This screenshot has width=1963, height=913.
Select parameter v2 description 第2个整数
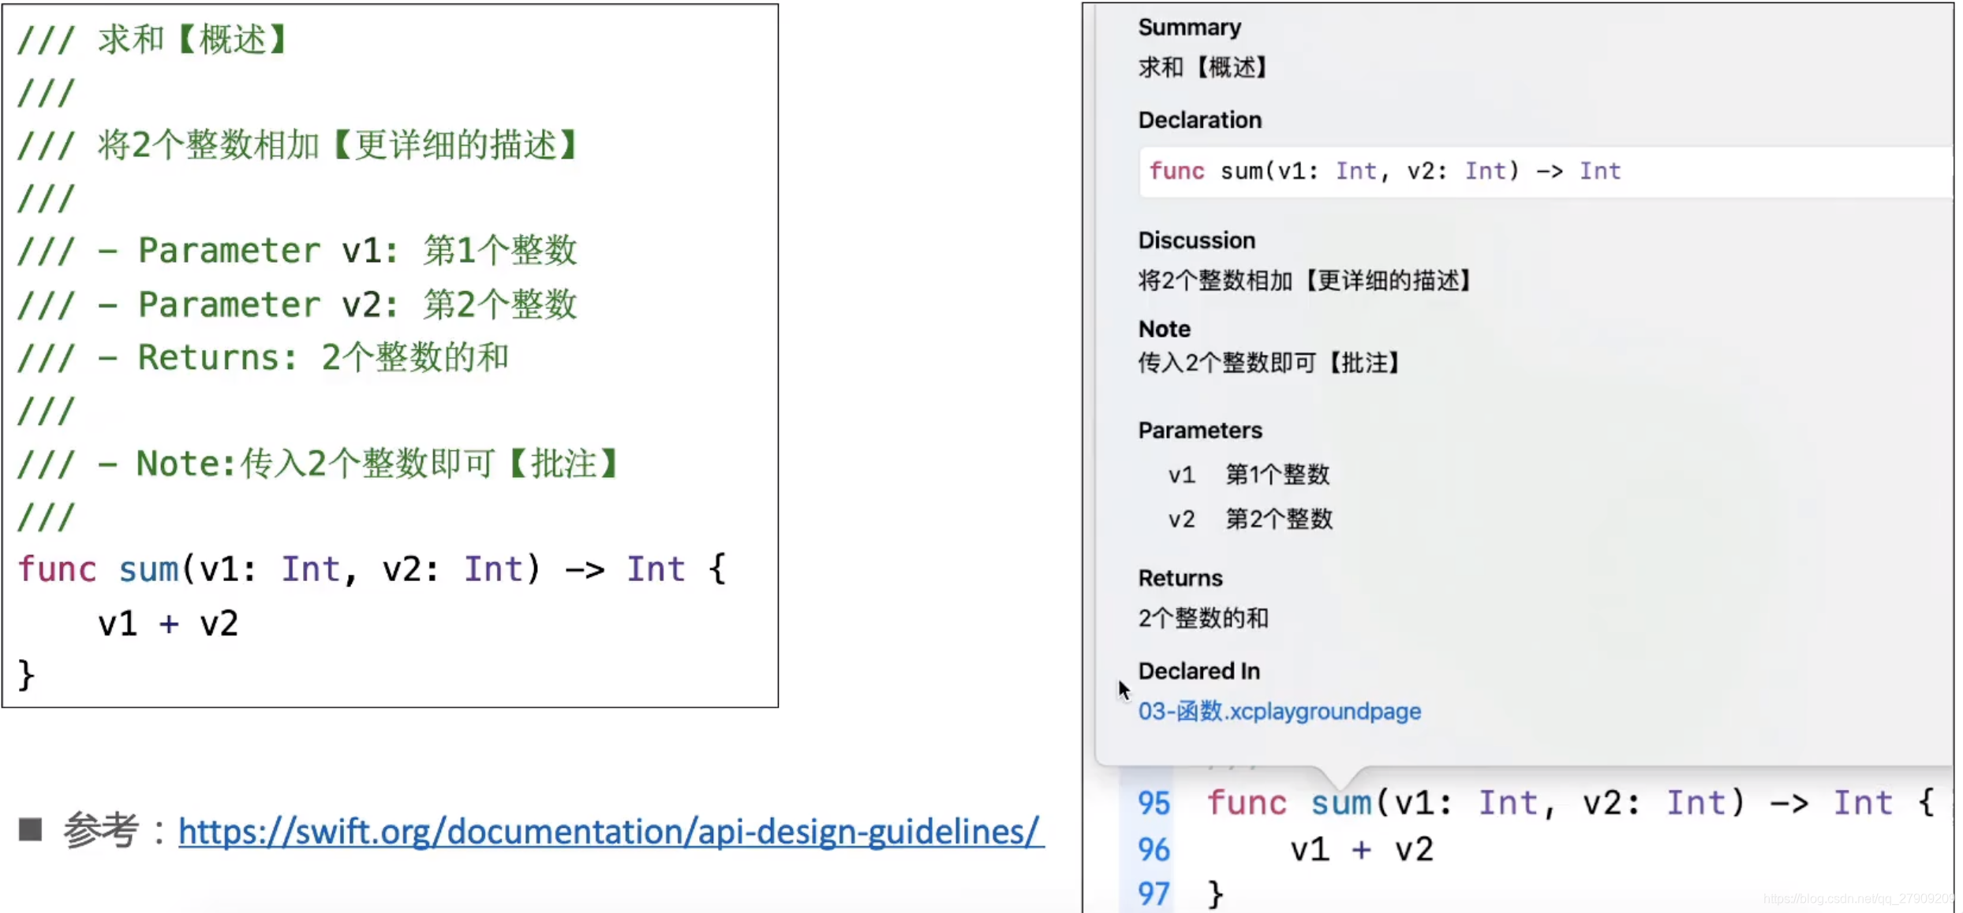click(1279, 519)
